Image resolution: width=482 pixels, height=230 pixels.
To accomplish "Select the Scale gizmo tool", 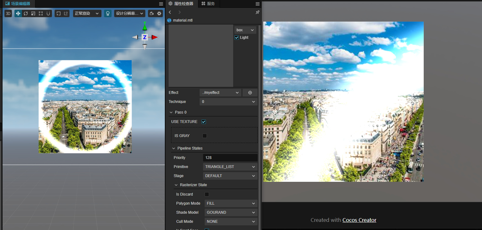I will coord(33,13).
